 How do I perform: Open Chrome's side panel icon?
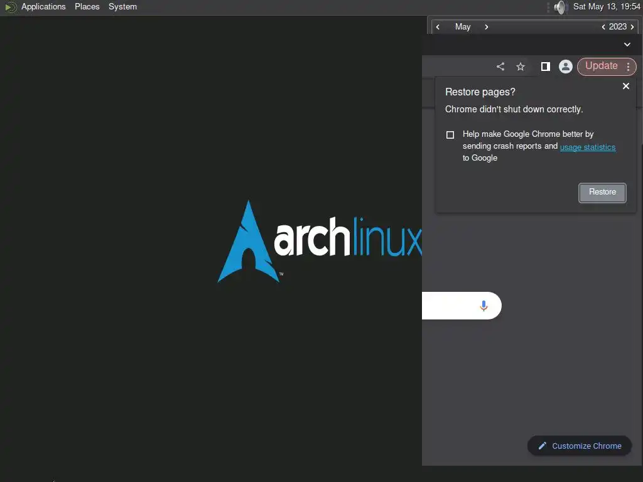pyautogui.click(x=546, y=67)
